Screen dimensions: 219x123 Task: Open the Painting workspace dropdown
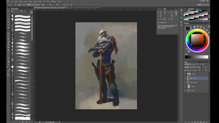pyautogui.click(x=203, y=5)
